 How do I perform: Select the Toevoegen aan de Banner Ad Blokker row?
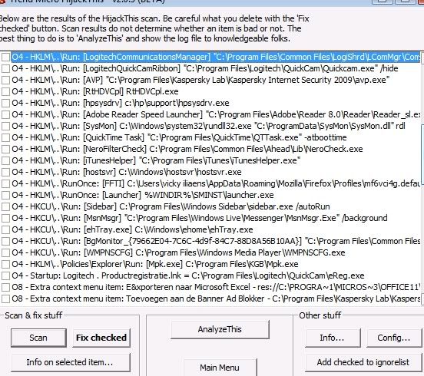click(x=216, y=298)
